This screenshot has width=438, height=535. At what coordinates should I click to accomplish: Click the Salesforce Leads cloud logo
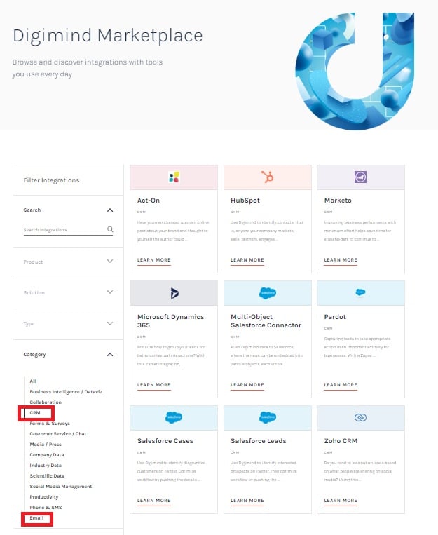268,417
